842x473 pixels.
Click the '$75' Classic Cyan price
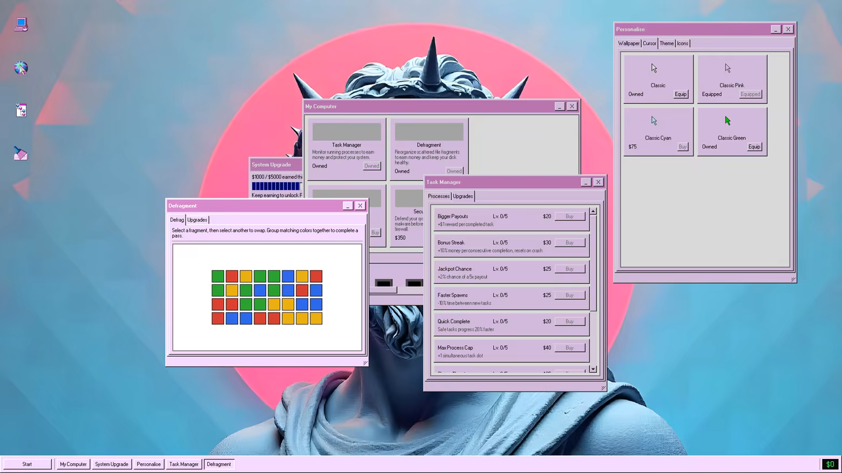tap(633, 147)
